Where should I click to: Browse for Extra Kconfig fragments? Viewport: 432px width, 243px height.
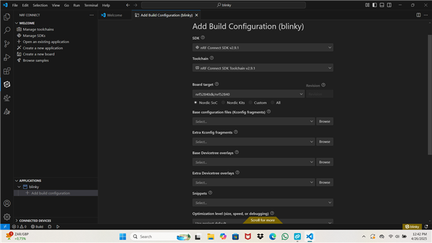[x=325, y=142]
